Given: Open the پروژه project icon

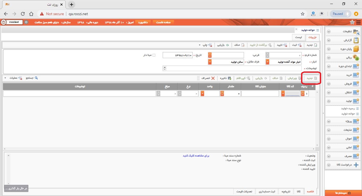Looking at the screenshot, I should [356, 121].
